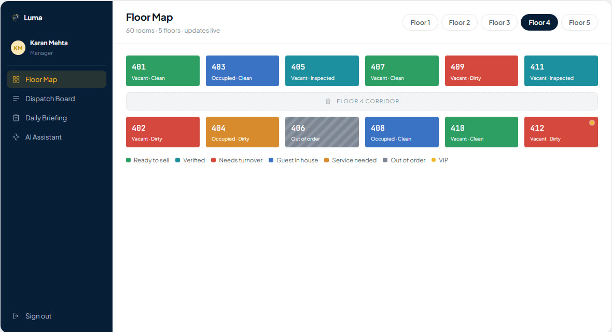Open room 402 Vacant Dirty card
Screen dimensions: 612x332
tap(163, 132)
